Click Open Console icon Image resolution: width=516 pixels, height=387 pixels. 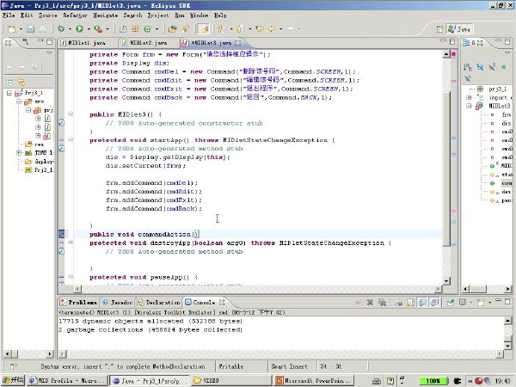pyautogui.click(x=481, y=302)
